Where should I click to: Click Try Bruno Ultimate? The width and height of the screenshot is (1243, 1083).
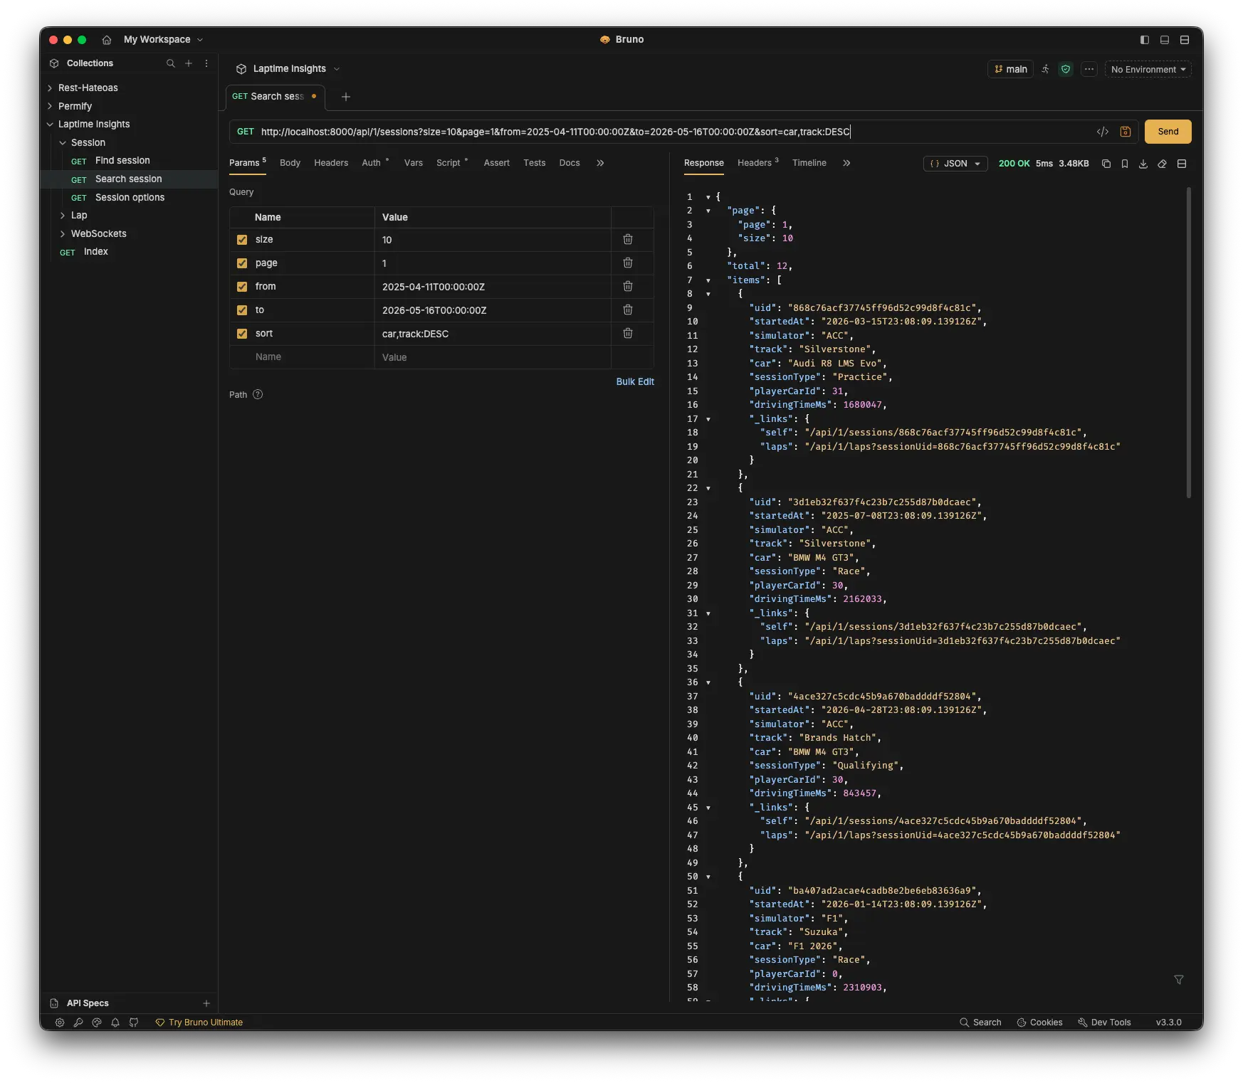(x=199, y=1023)
